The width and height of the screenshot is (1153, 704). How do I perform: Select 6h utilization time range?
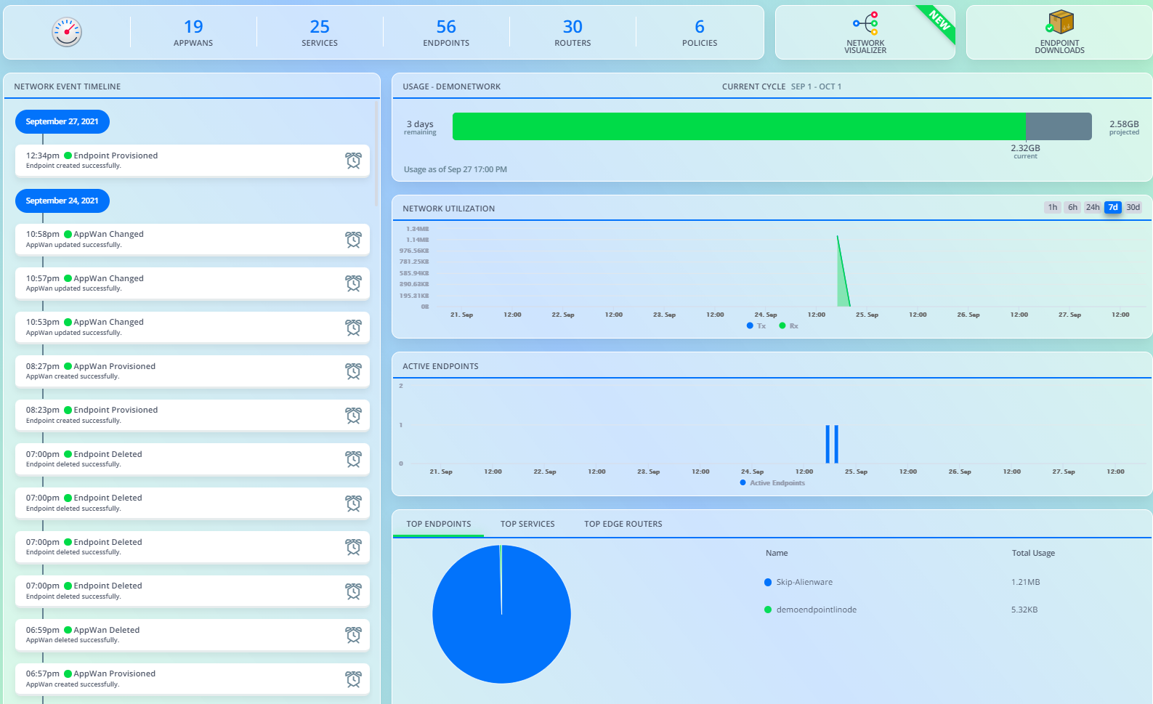coord(1072,207)
